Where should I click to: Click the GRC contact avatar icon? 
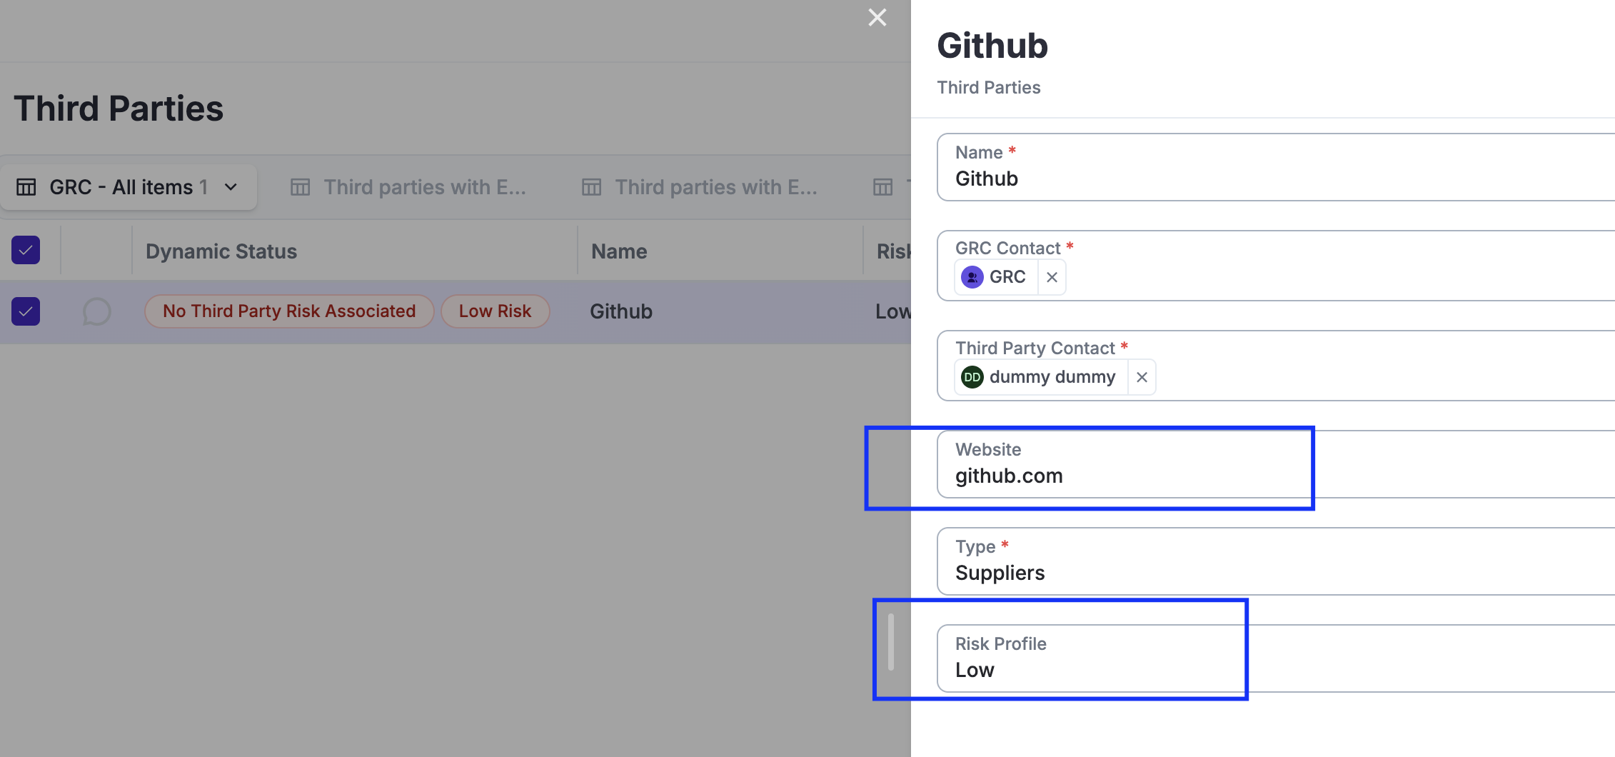pyautogui.click(x=972, y=277)
